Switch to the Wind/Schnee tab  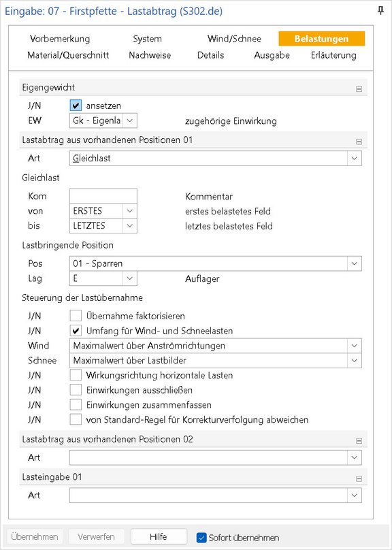[234, 39]
